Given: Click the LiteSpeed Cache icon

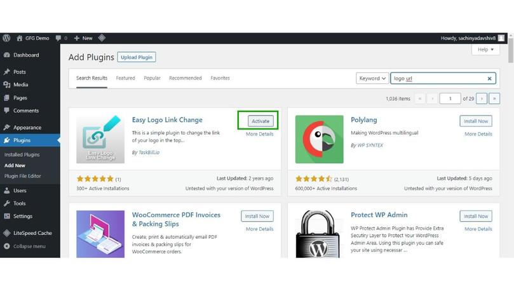Looking at the screenshot, I should pos(6,233).
